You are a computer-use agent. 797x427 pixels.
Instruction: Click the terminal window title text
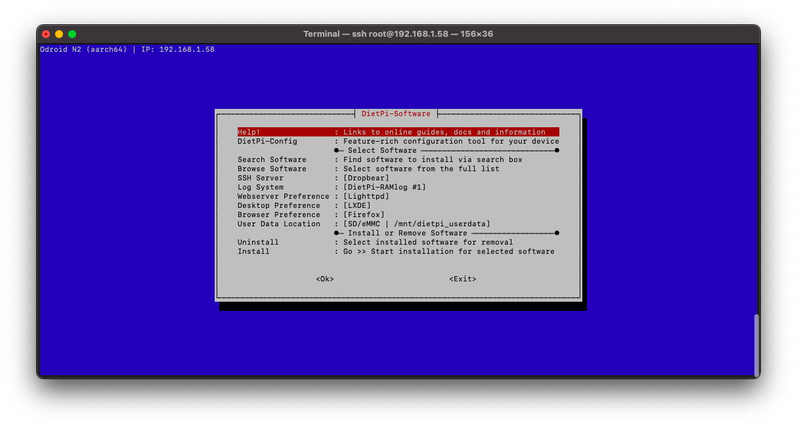398,34
